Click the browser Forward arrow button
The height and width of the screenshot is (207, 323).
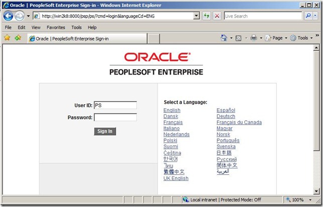20,16
